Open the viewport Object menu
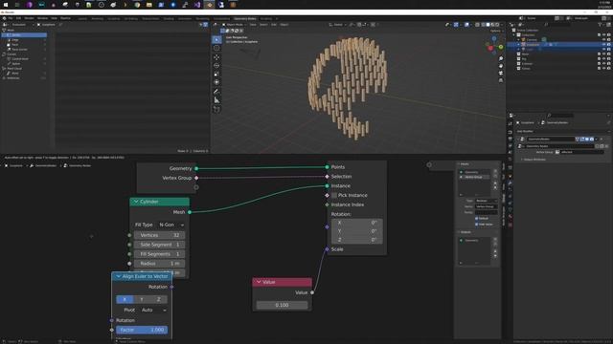The image size is (613, 344). coord(284,25)
